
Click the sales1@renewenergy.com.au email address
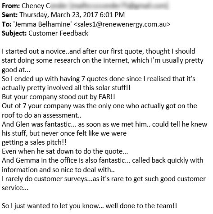point(122,24)
